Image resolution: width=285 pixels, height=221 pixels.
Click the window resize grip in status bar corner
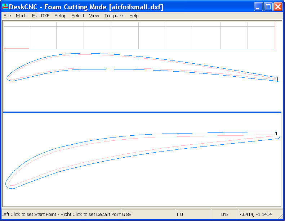pyautogui.click(x=281, y=216)
